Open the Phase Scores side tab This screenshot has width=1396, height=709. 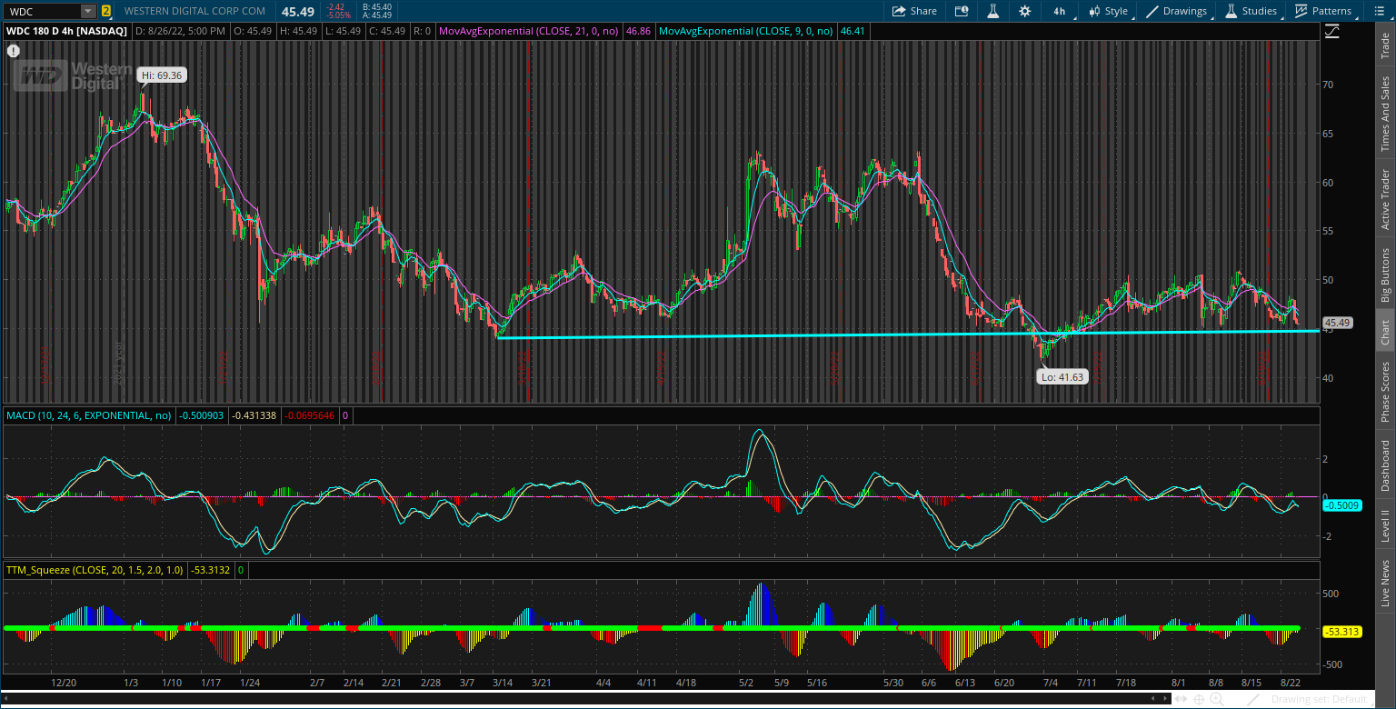point(1385,392)
